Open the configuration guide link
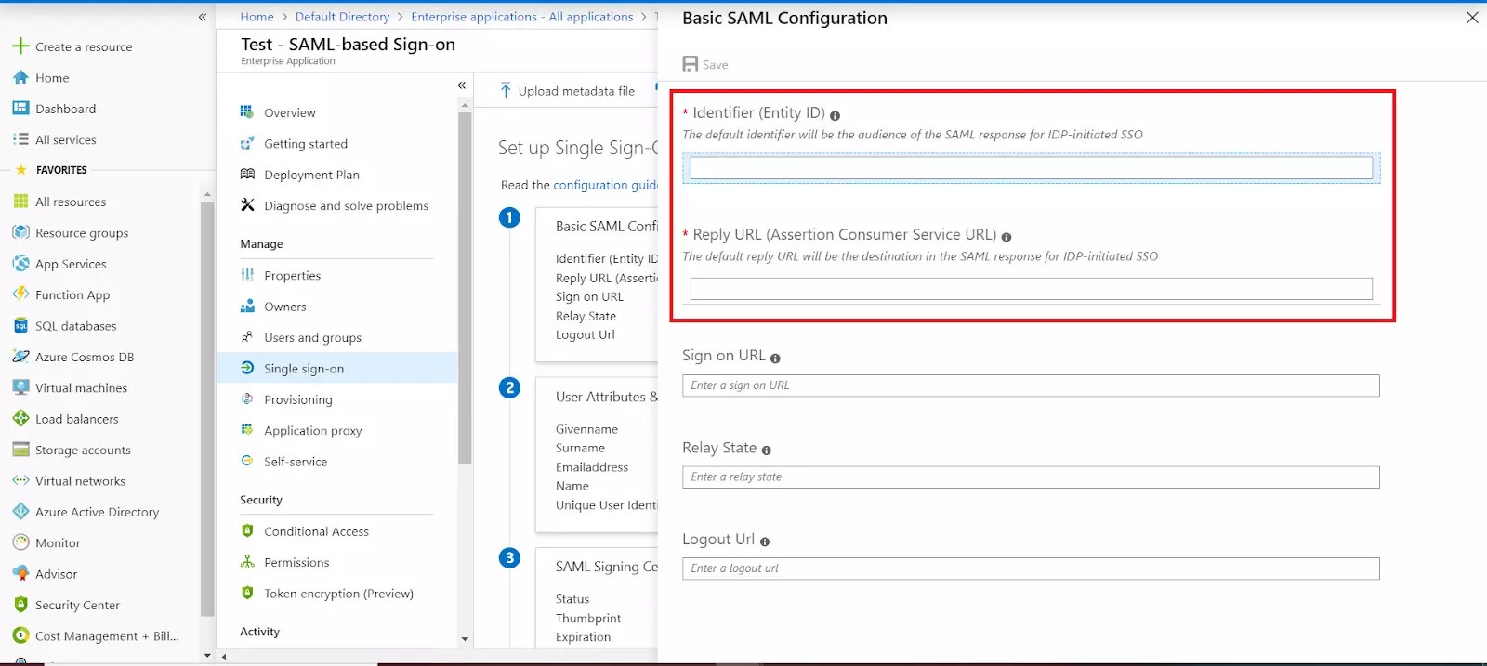Screen dimensions: 1487x666 pyautogui.click(x=605, y=185)
